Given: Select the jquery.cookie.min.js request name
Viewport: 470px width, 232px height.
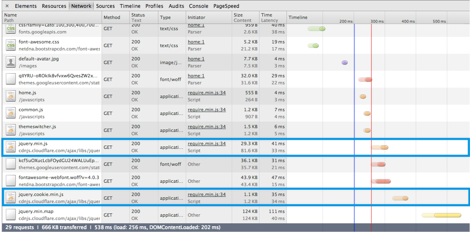Looking at the screenshot, I should (41, 194).
